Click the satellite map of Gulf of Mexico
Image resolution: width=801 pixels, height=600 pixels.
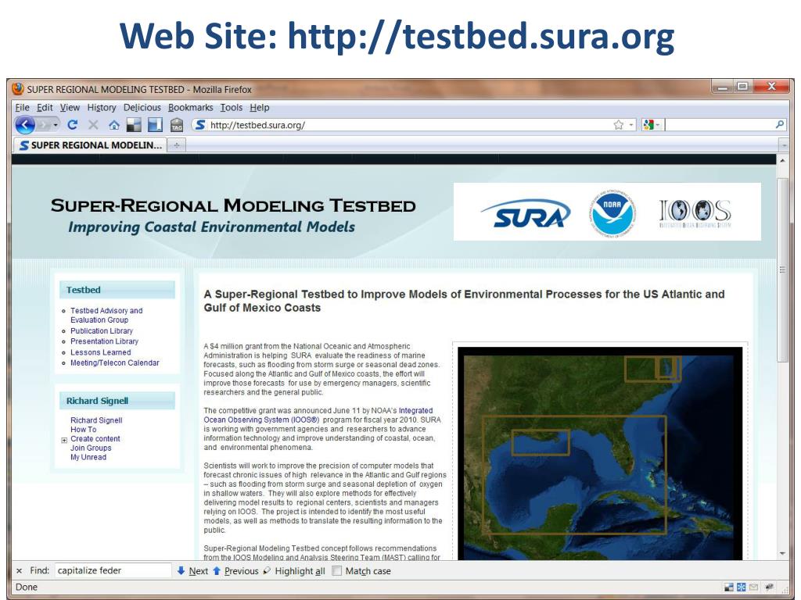600,453
